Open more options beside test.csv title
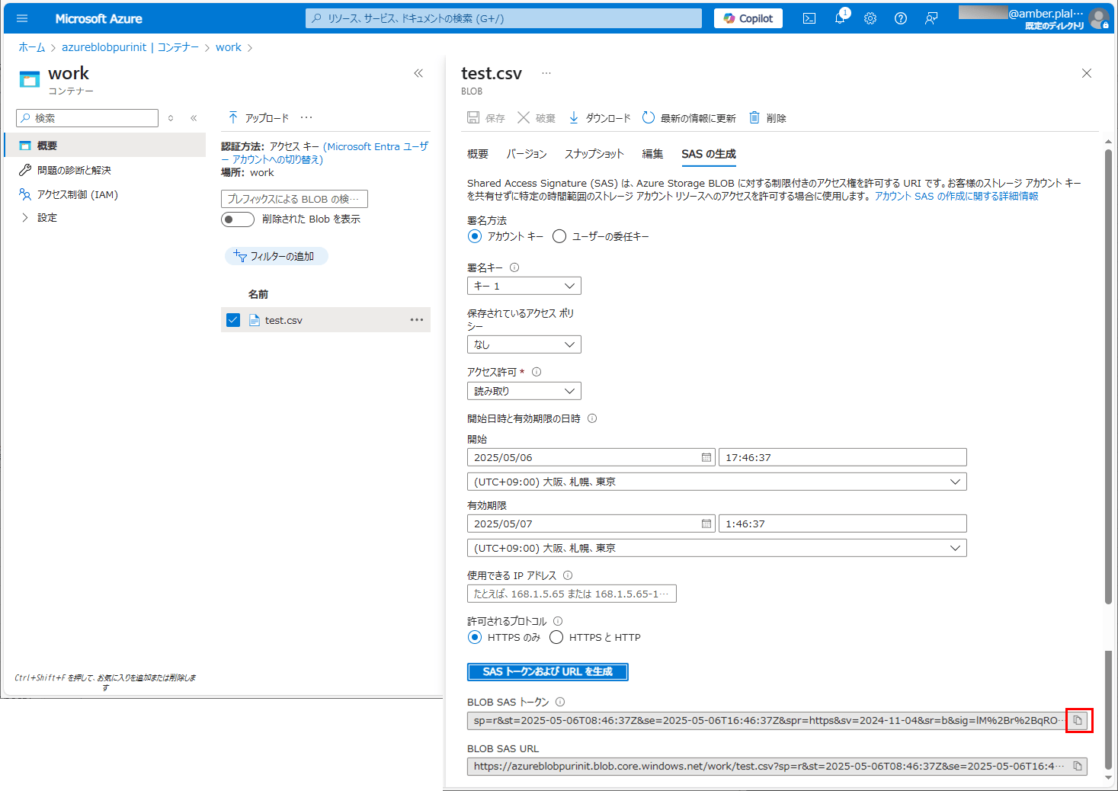The height and width of the screenshot is (791, 1118). pyautogui.click(x=546, y=73)
